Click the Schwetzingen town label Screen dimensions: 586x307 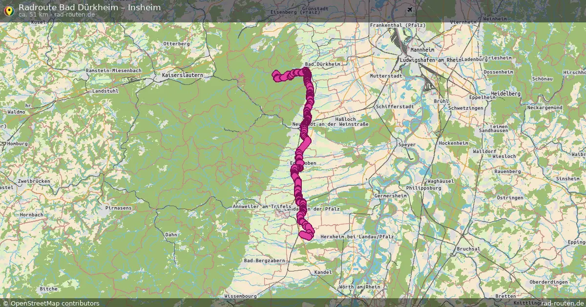click(465, 107)
